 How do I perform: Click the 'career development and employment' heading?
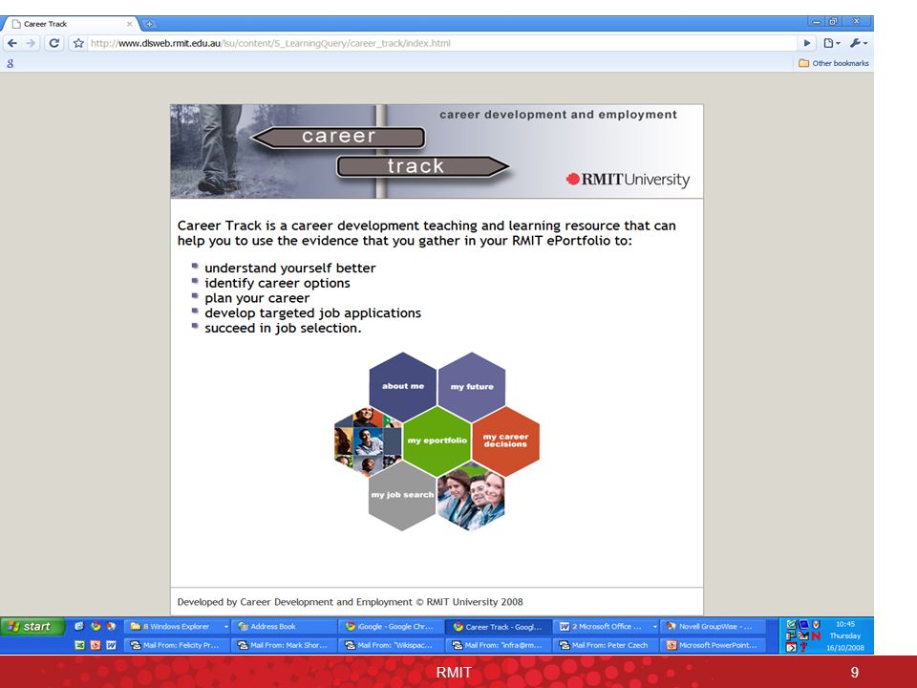(x=558, y=115)
